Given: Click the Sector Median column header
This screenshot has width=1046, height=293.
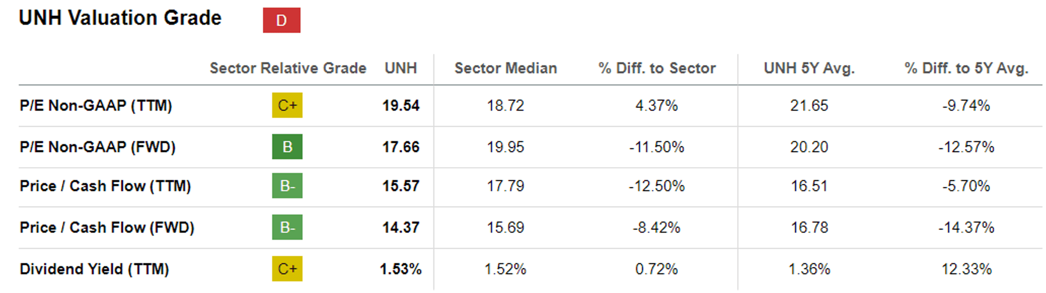Looking at the screenshot, I should tap(506, 68).
